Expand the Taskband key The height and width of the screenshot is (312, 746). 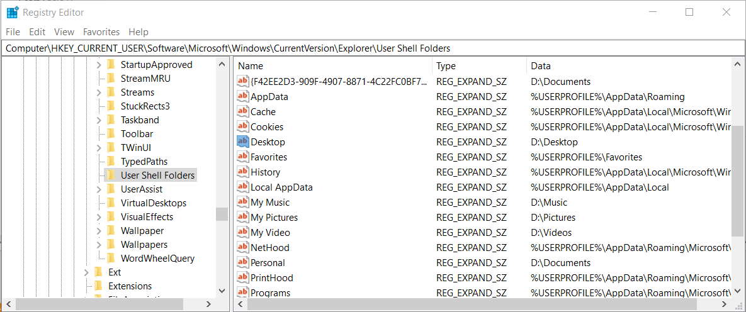[x=98, y=120]
